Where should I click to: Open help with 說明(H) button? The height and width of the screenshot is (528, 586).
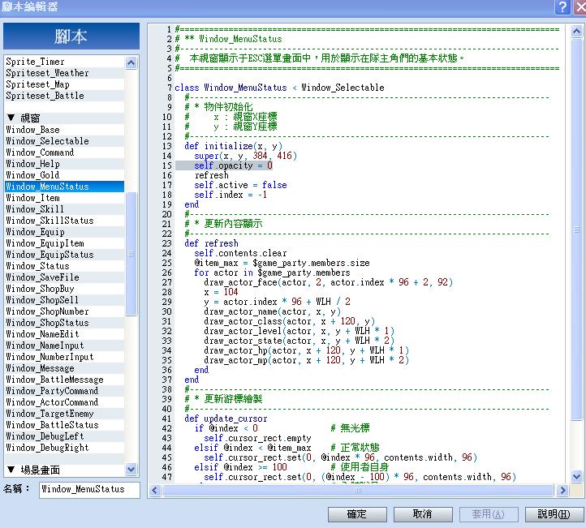point(554,514)
